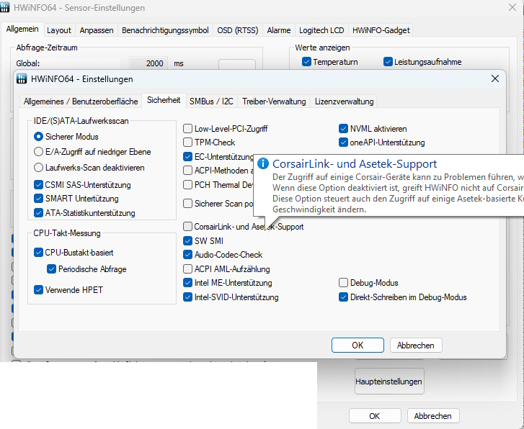The height and width of the screenshot is (429, 524).
Task: Enable ACPI AML-Aufzählung
Action: 188,269
